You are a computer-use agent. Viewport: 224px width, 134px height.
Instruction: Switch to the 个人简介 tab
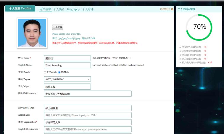[x=59, y=9]
